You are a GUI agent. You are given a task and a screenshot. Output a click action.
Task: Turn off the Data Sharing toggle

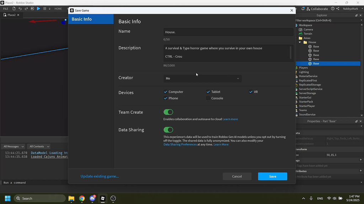168,130
